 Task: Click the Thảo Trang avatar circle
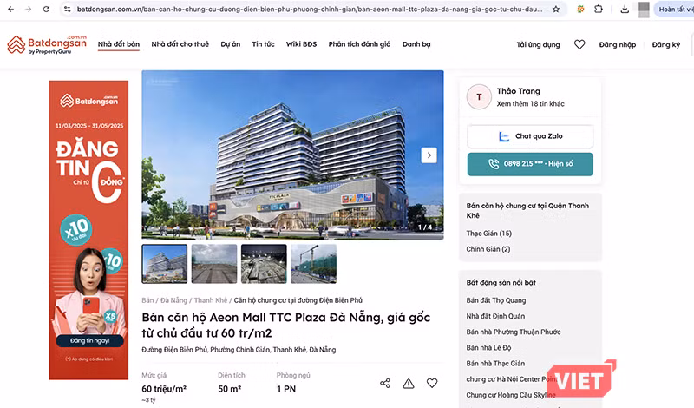click(x=479, y=96)
